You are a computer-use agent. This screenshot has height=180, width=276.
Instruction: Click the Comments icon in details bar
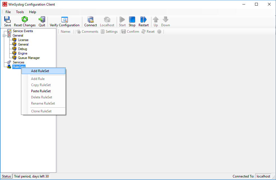[78, 32]
